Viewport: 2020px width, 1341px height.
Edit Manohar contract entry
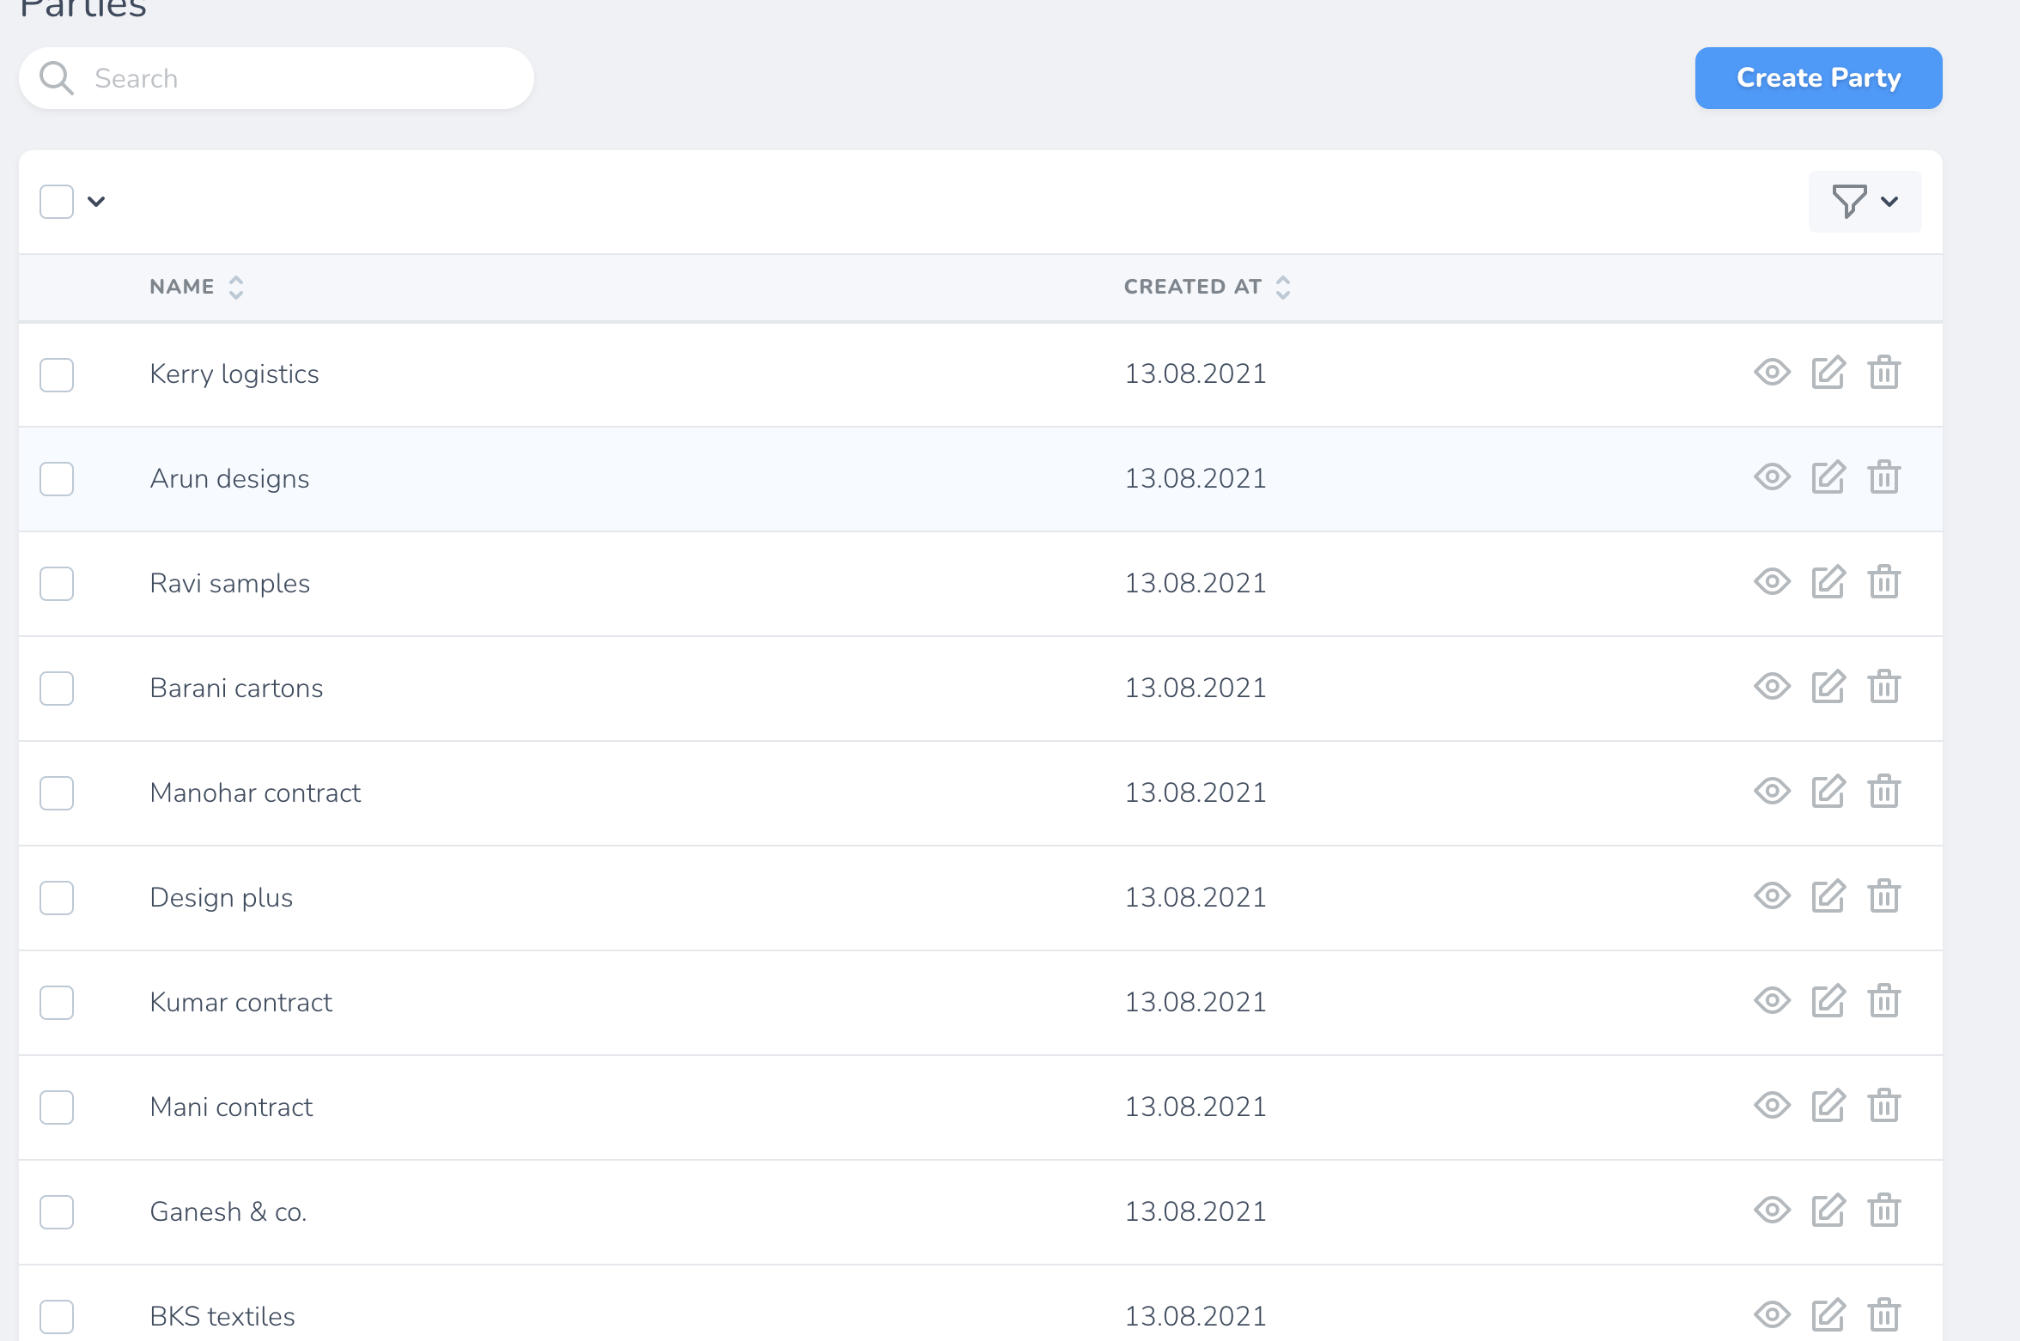(1828, 792)
